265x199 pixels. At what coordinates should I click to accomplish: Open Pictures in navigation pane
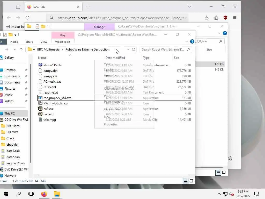coord(10,89)
